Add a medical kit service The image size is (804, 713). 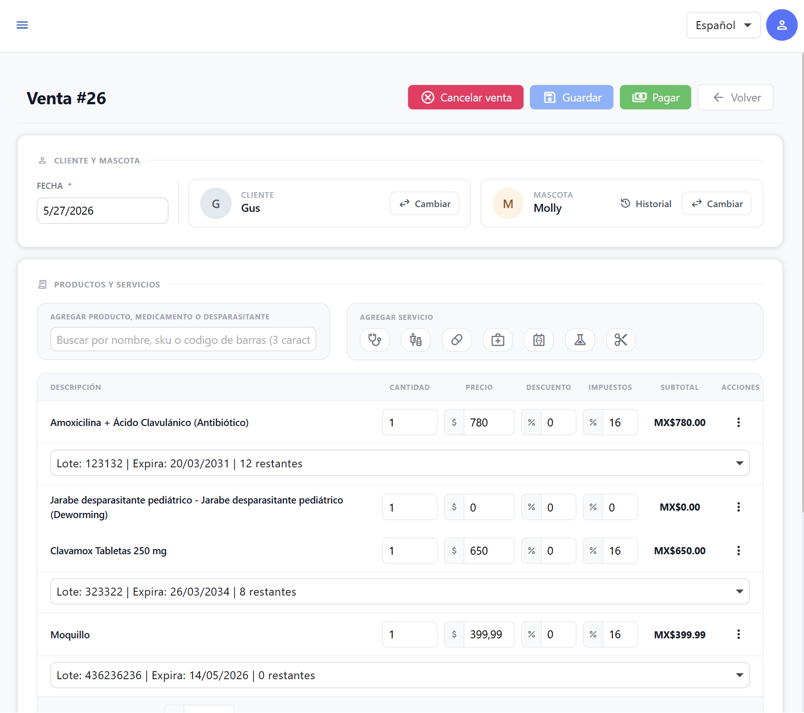pyautogui.click(x=498, y=340)
